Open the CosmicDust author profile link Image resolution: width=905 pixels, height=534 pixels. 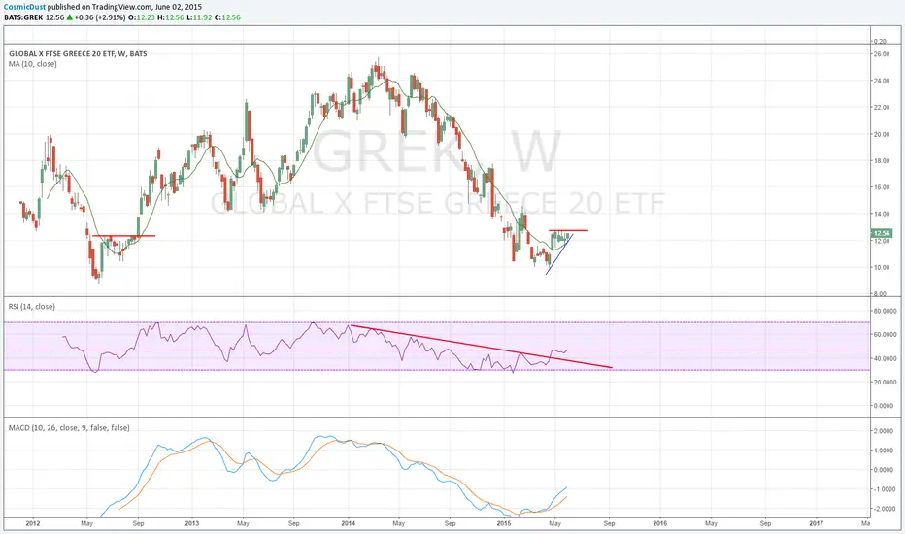coord(25,7)
